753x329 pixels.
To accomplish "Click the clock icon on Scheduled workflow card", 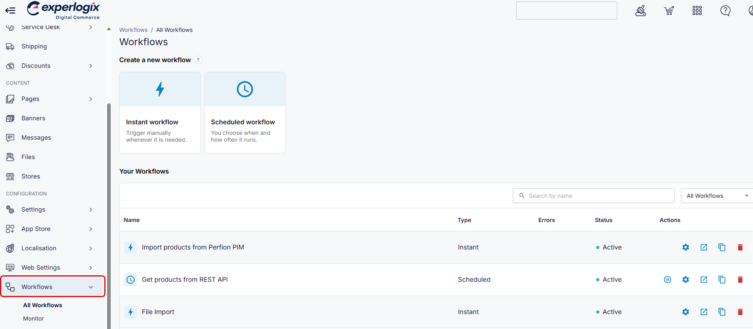I will pos(245,89).
